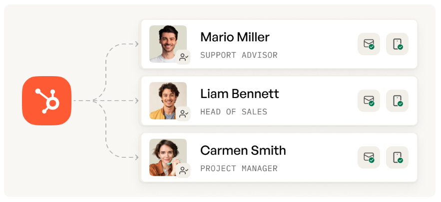The width and height of the screenshot is (441, 202).
Task: Click Mario Miller's phone verified icon
Action: (397, 44)
